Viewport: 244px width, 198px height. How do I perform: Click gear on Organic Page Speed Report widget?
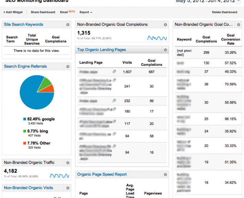tap(165, 175)
